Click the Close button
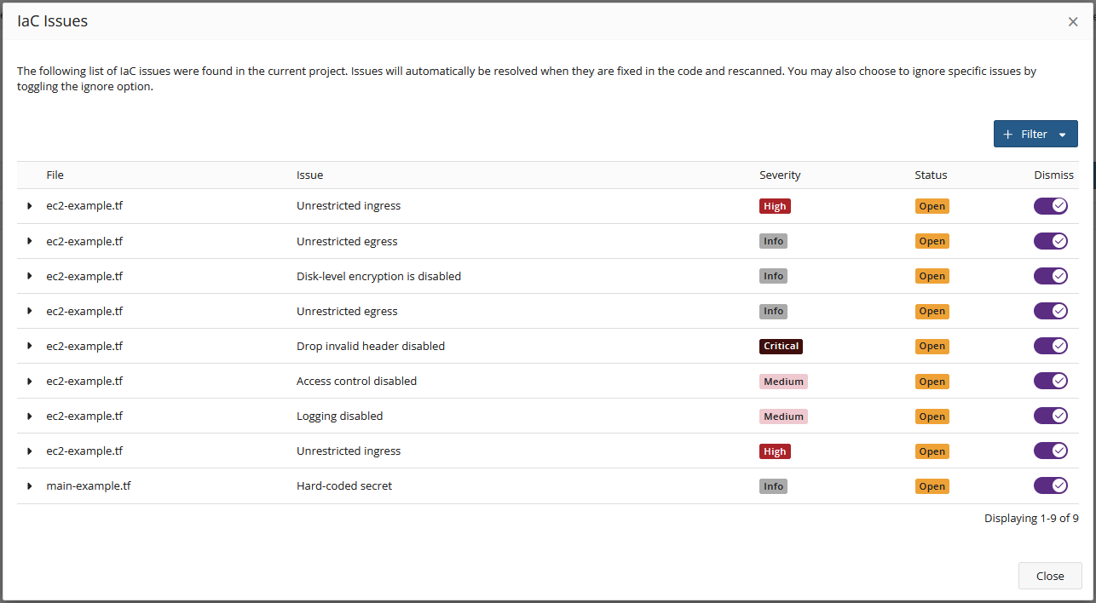The width and height of the screenshot is (1096, 603). pyautogui.click(x=1050, y=576)
